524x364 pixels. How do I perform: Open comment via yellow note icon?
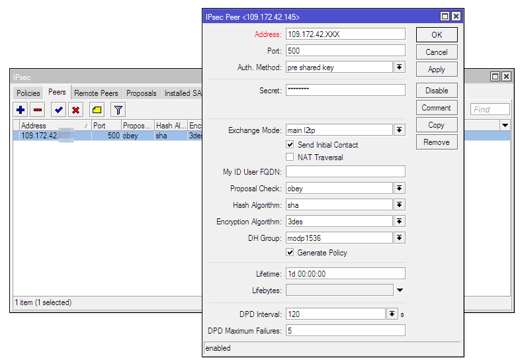[x=97, y=110]
